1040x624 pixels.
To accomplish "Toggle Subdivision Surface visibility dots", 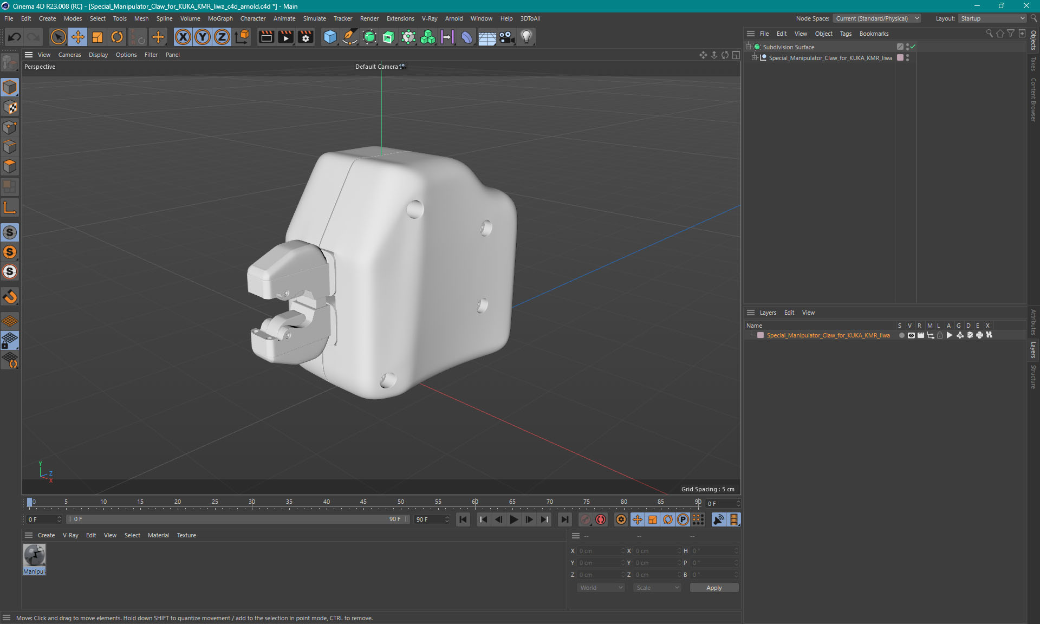I will [x=907, y=47].
